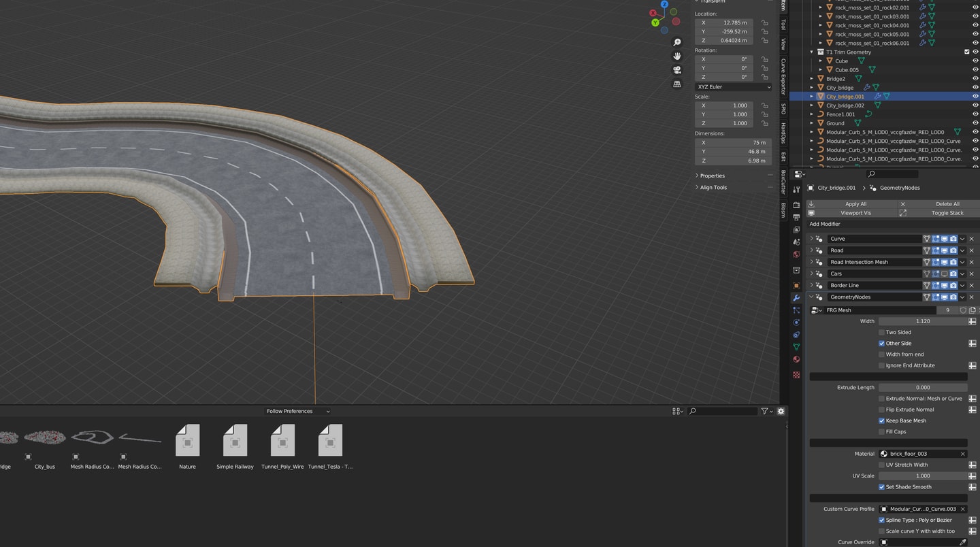Viewport: 980px width, 547px height.
Task: Lock Scale Y with padlock icon
Action: tap(765, 114)
